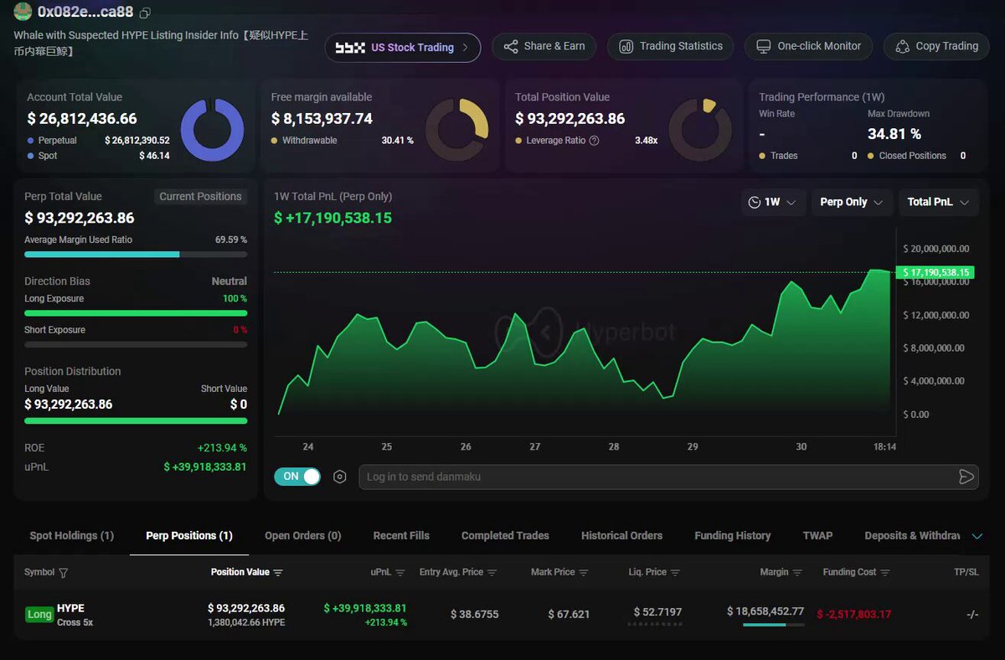Open the Recent Fills tab
The height and width of the screenshot is (660, 1005).
click(401, 535)
